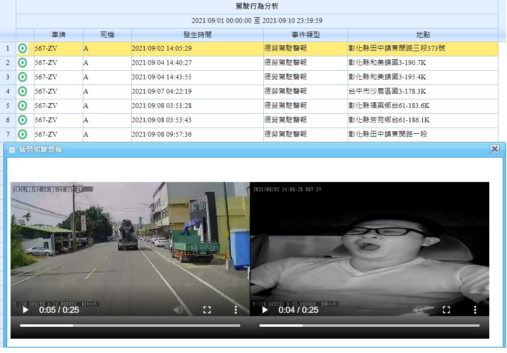Screen dimensions: 507x353
Task: Open more options for the driver camera video
Action: [x=475, y=310]
